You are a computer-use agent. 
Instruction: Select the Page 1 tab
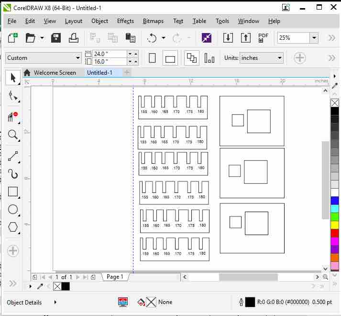(115, 277)
